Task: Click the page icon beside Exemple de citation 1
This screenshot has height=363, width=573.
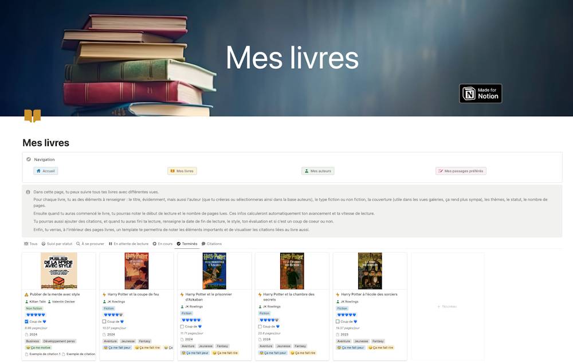Action: point(27,354)
